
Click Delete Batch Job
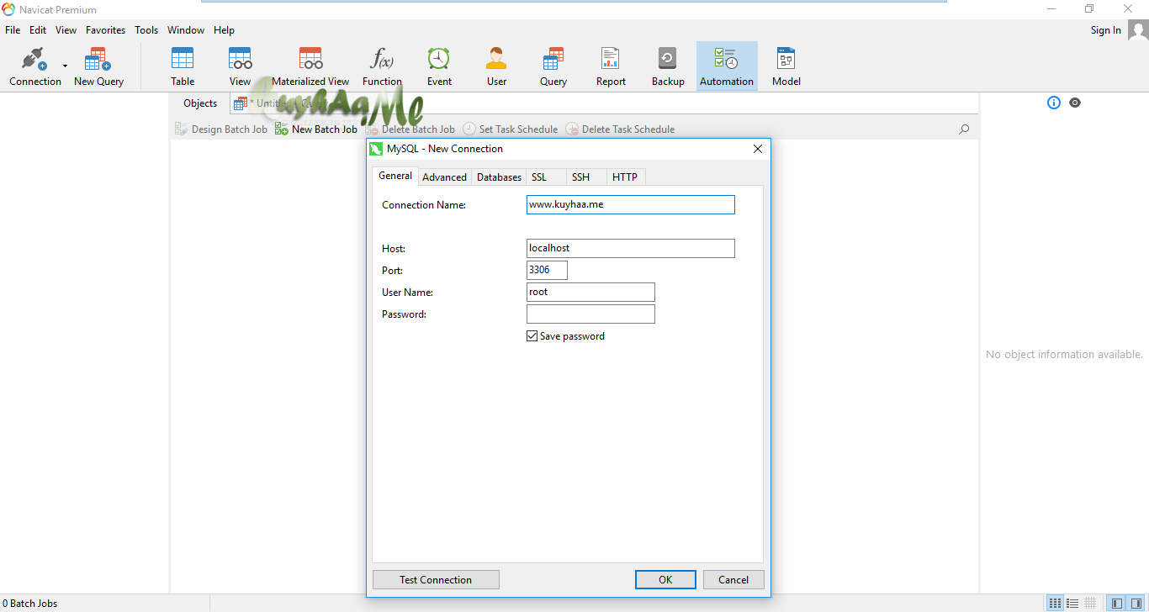tap(410, 129)
